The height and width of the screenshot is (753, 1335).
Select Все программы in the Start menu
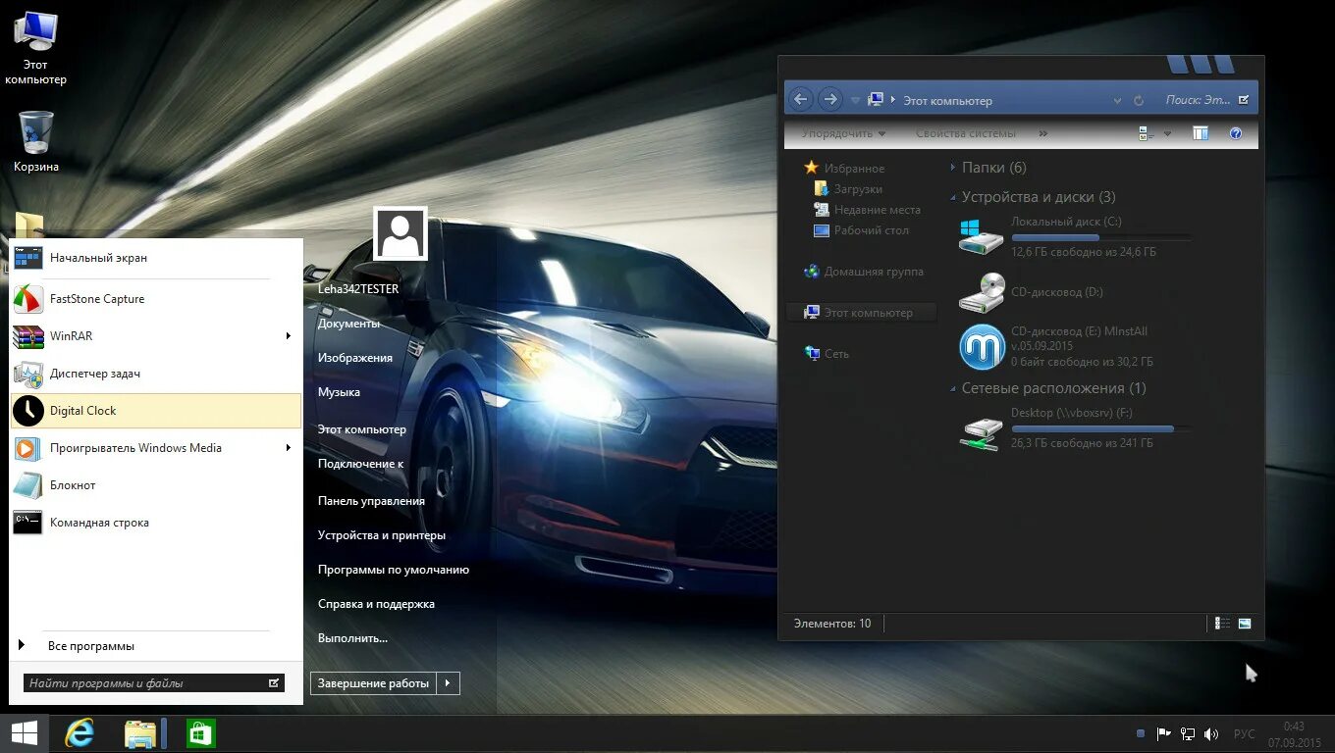point(90,645)
